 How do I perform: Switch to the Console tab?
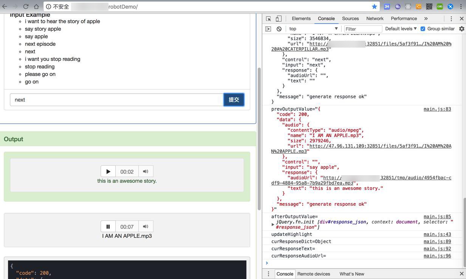(326, 18)
